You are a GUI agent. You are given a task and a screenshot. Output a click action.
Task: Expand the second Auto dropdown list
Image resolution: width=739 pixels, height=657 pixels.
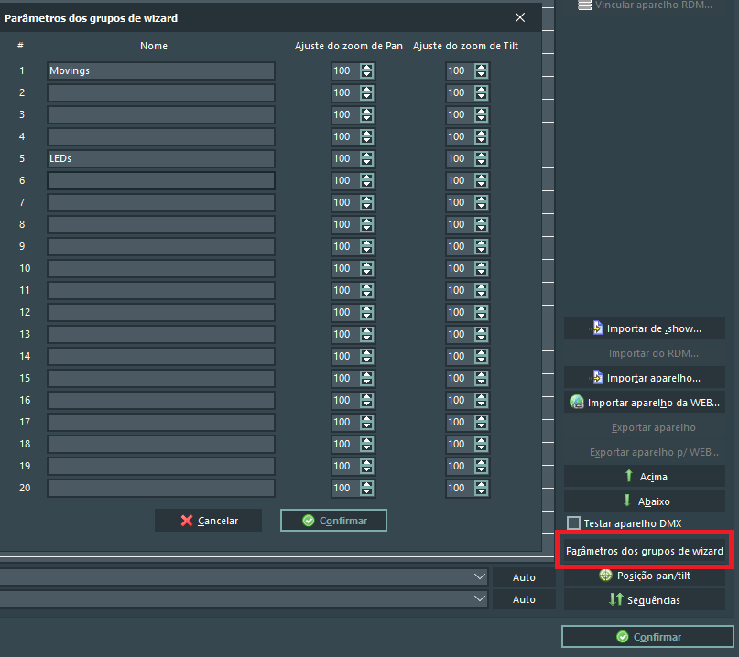[480, 599]
